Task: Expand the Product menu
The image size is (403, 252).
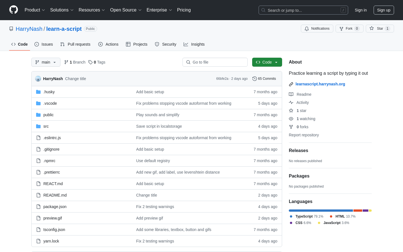Action: 35,10
